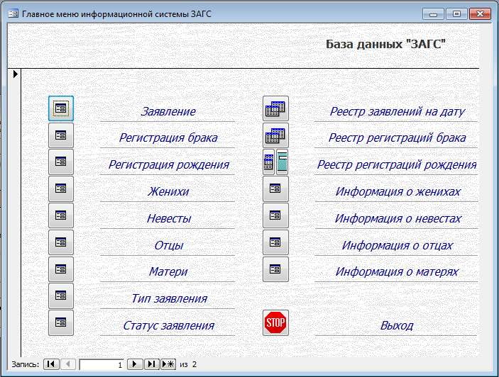
Task: Click form icon next to Отцы
Action: tap(61, 242)
